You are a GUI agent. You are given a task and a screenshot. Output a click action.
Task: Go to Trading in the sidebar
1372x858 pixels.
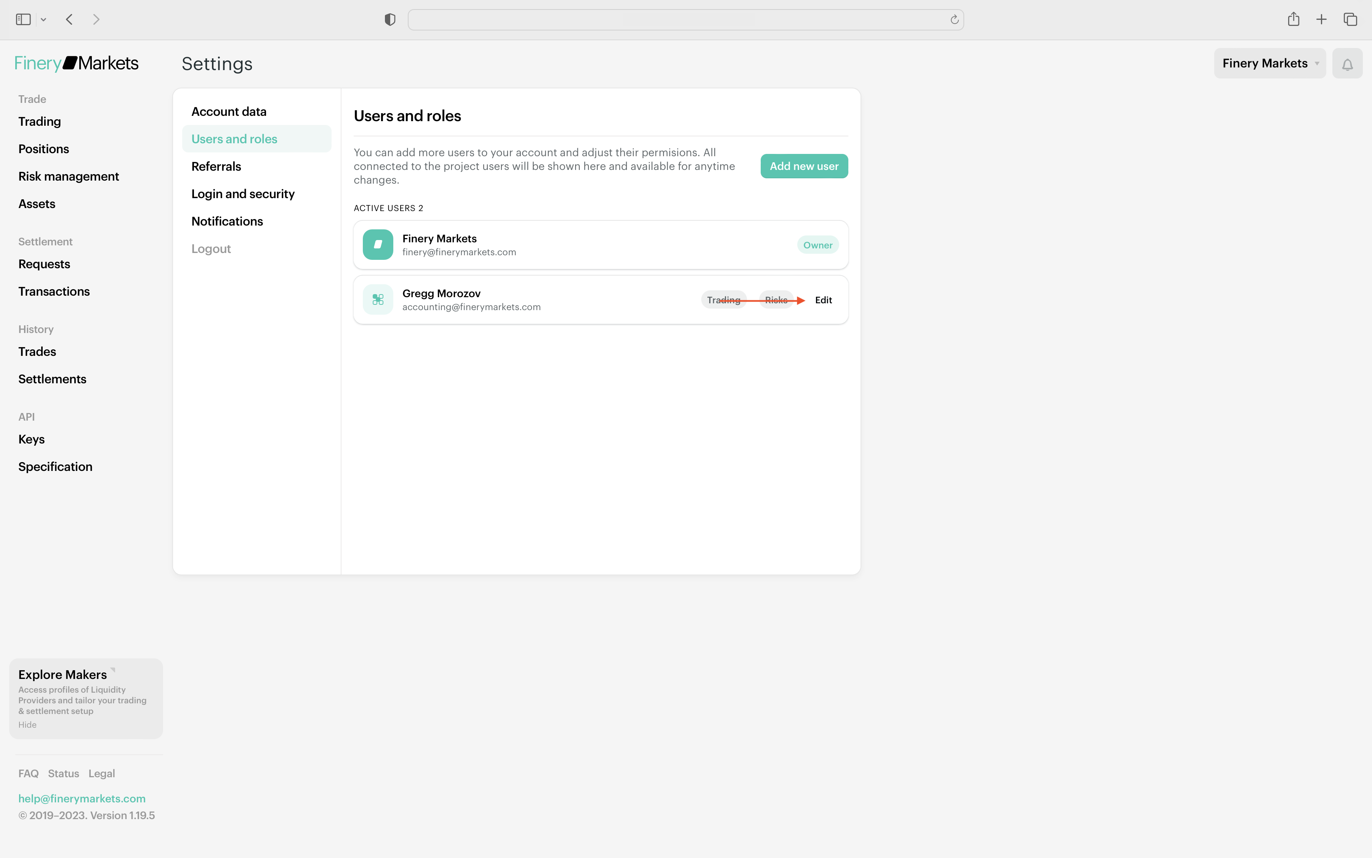(x=40, y=122)
